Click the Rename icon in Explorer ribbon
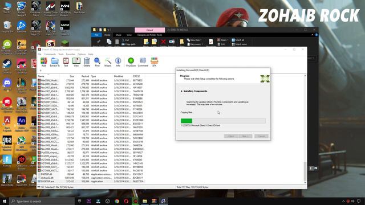The image size is (365, 205). point(172,42)
